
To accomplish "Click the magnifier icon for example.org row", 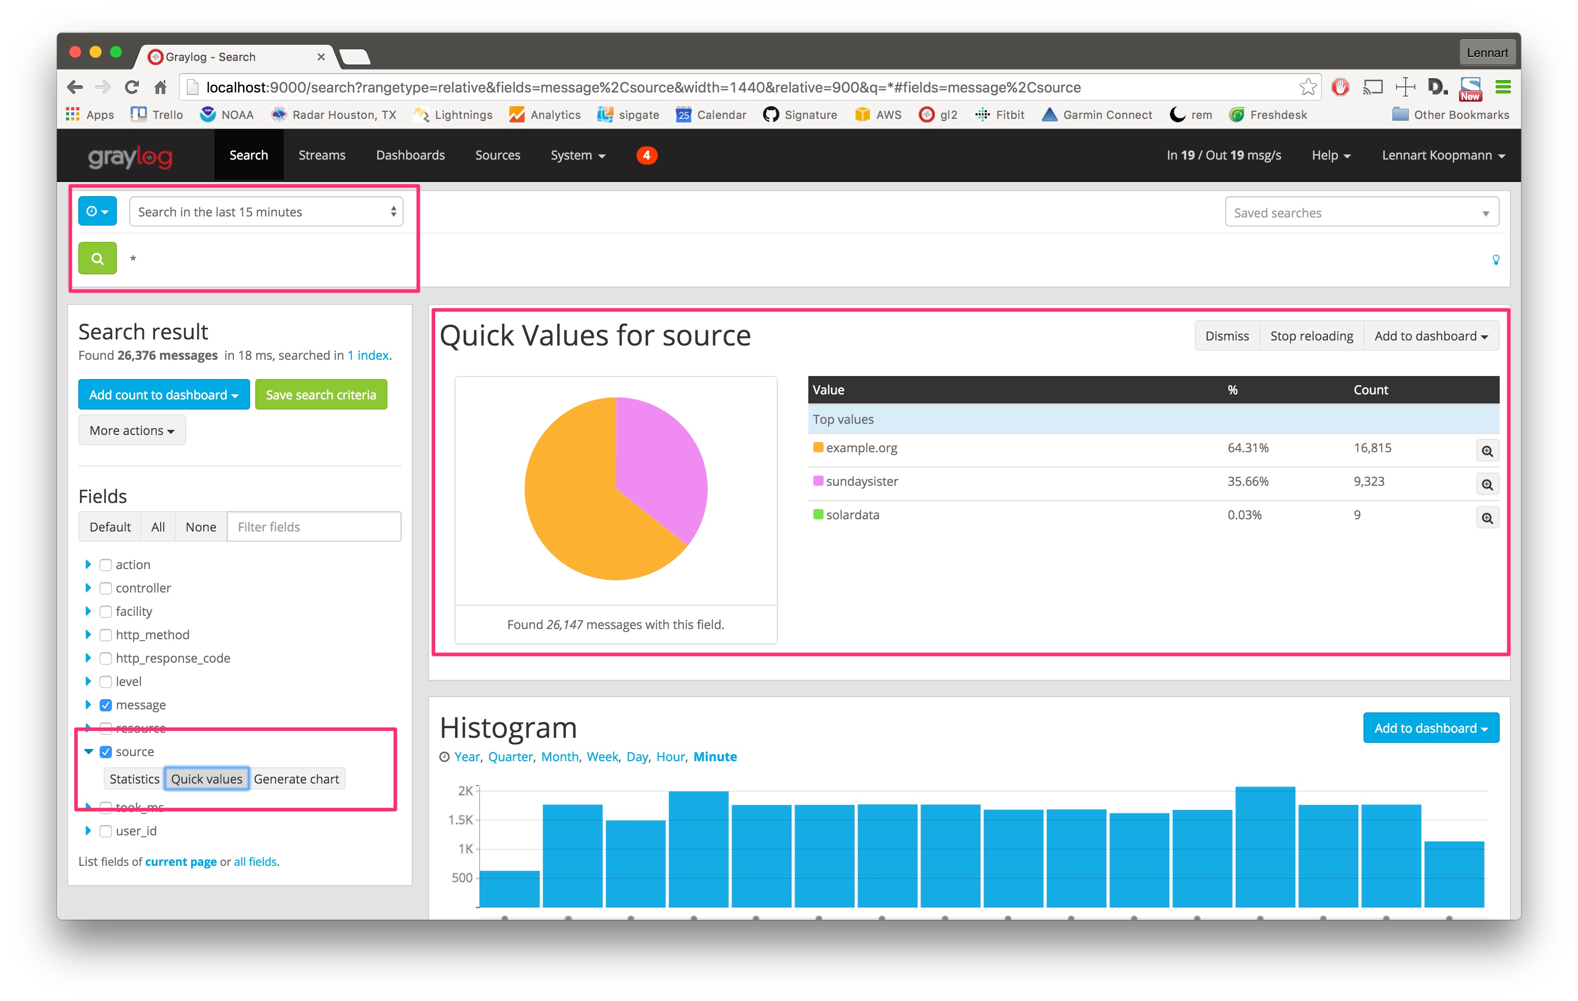I will pos(1486,451).
